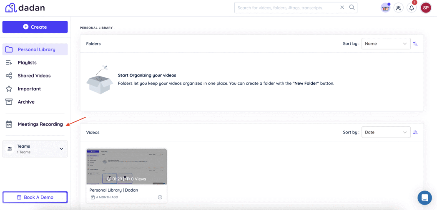Image resolution: width=437 pixels, height=210 pixels.
Task: Click the plus icon inside Create
Action: [x=25, y=27]
